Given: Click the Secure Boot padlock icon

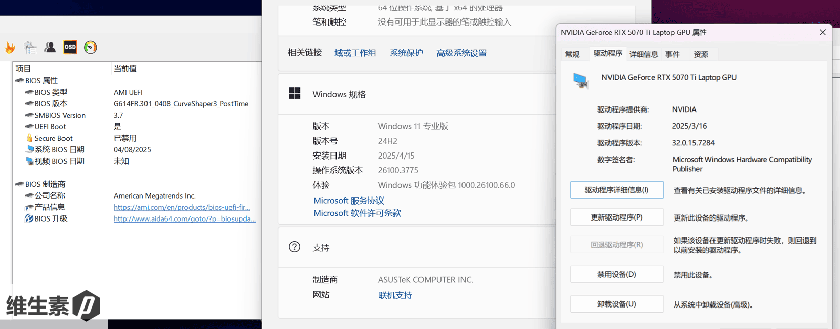Looking at the screenshot, I should [x=29, y=138].
